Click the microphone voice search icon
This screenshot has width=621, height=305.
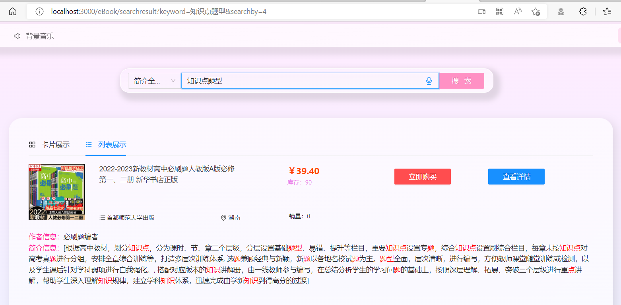click(429, 81)
